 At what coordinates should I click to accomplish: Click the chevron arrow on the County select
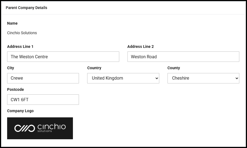point(237,78)
